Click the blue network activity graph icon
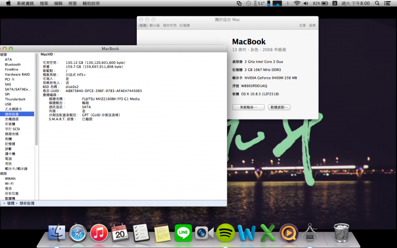The height and width of the screenshot is (248, 397). tap(277, 3)
